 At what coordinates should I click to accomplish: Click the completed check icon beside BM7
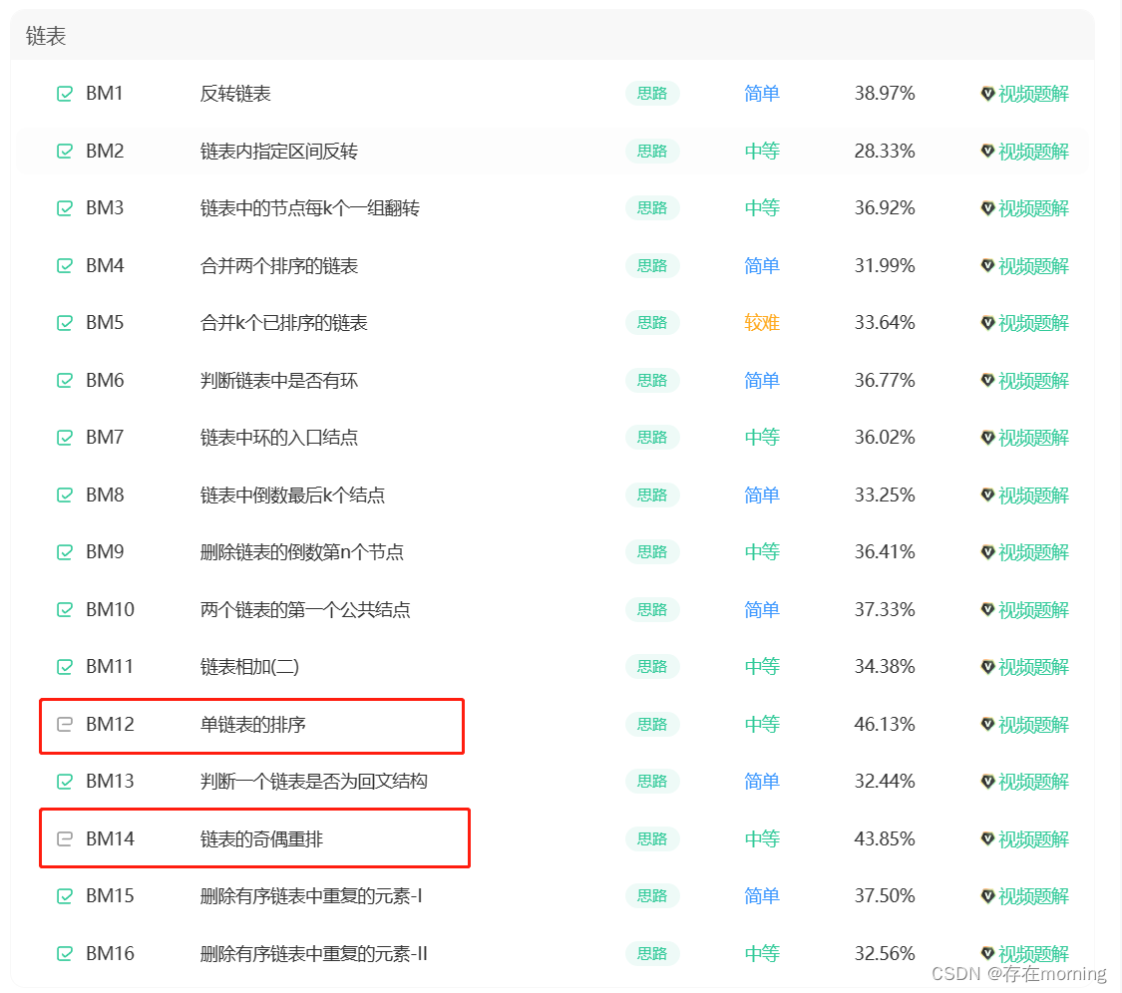point(65,437)
